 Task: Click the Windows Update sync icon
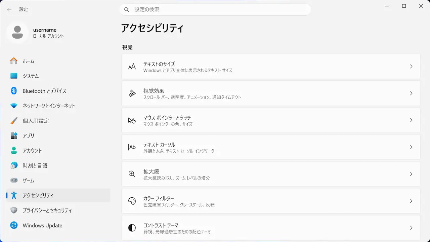14,225
